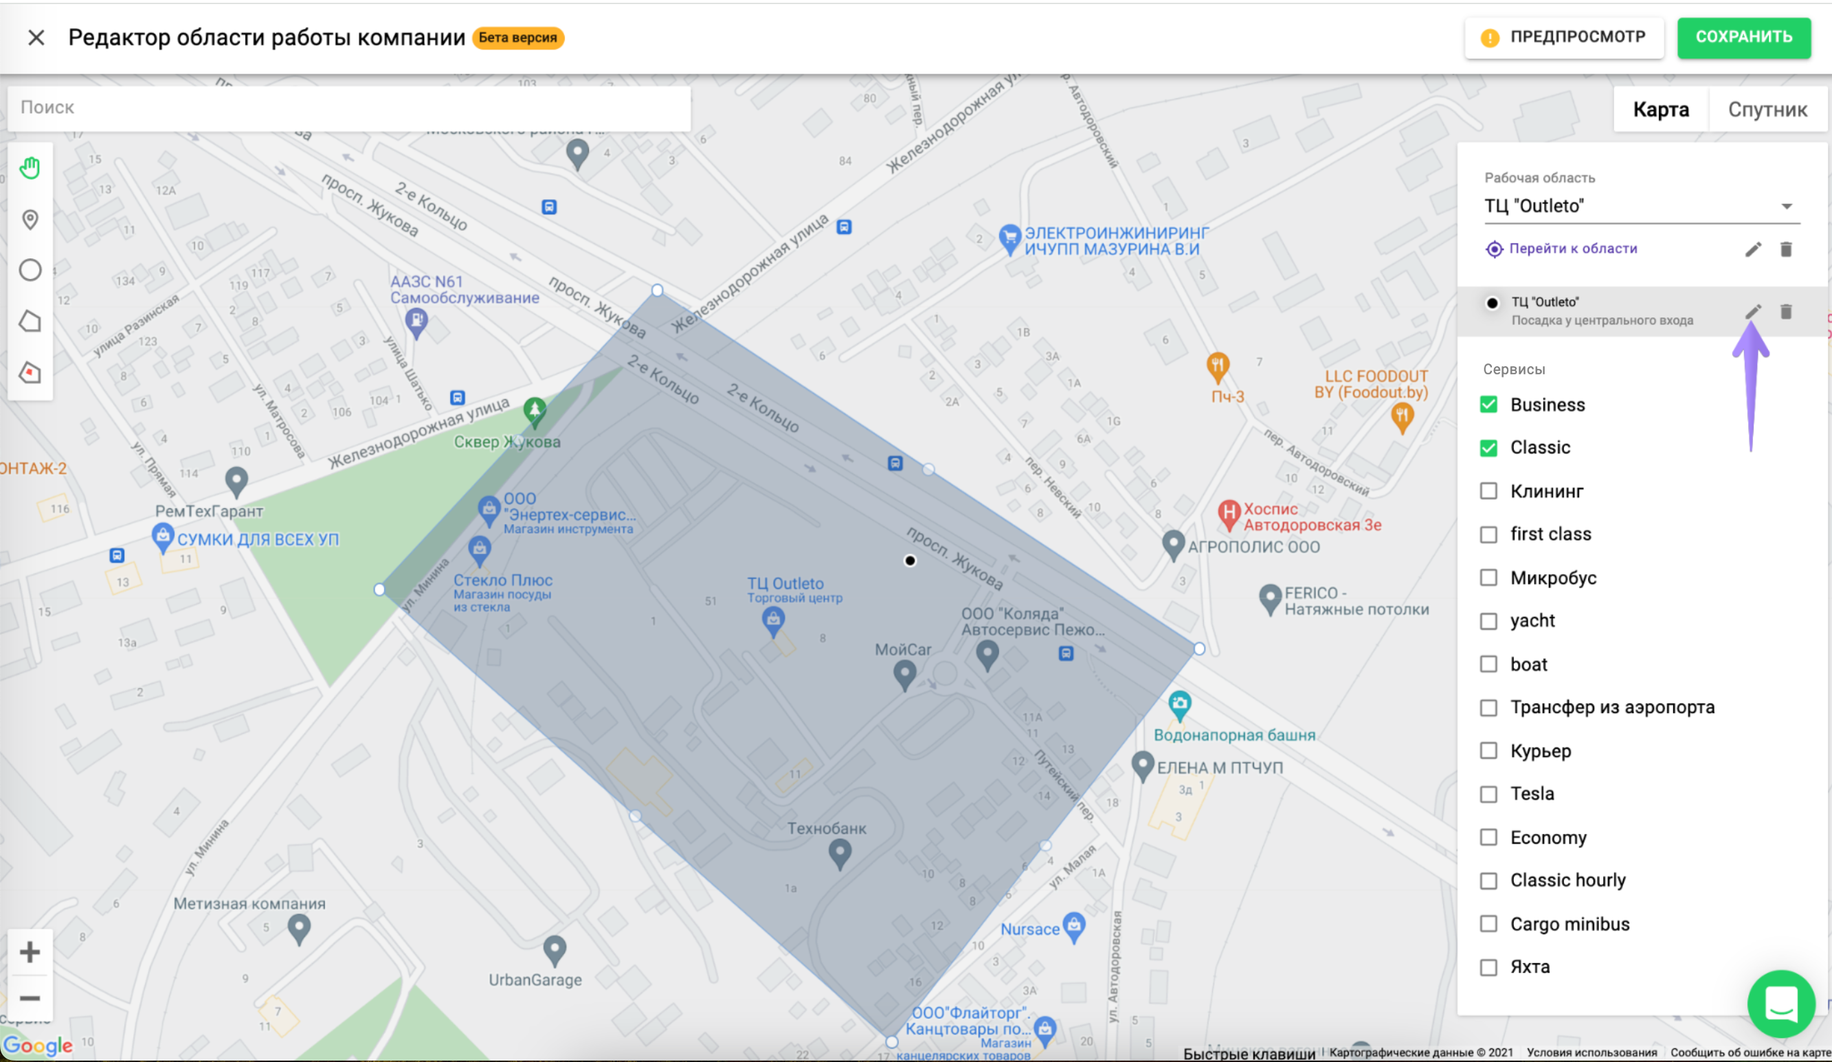Enable the Клининг service checkbox
The image size is (1832, 1062).
pyautogui.click(x=1488, y=491)
